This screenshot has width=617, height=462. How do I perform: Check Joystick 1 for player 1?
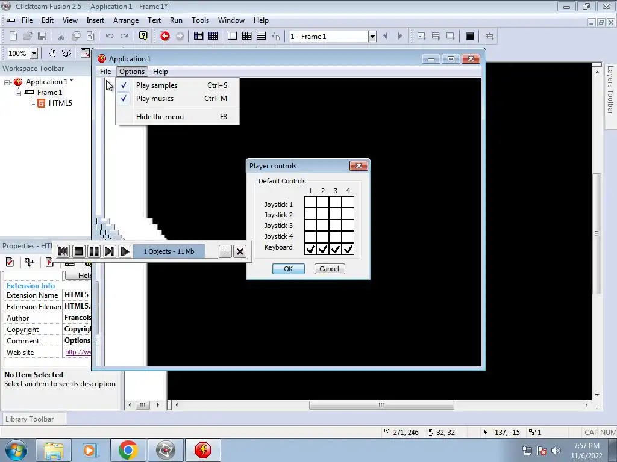click(310, 202)
